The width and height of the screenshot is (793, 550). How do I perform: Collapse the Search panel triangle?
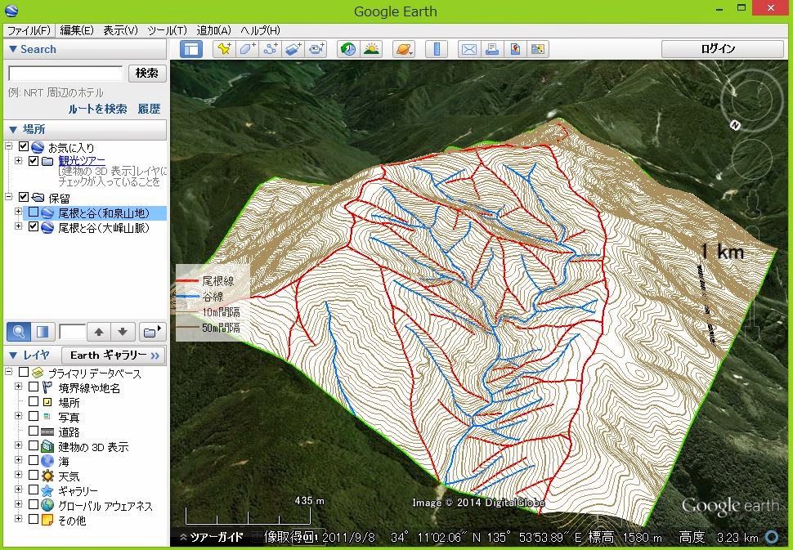click(12, 49)
